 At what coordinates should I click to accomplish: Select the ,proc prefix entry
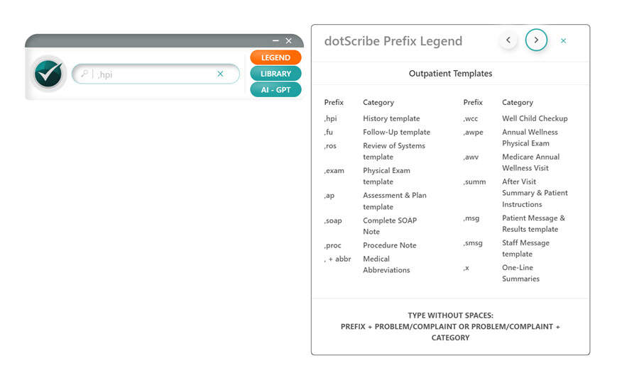[x=332, y=246]
